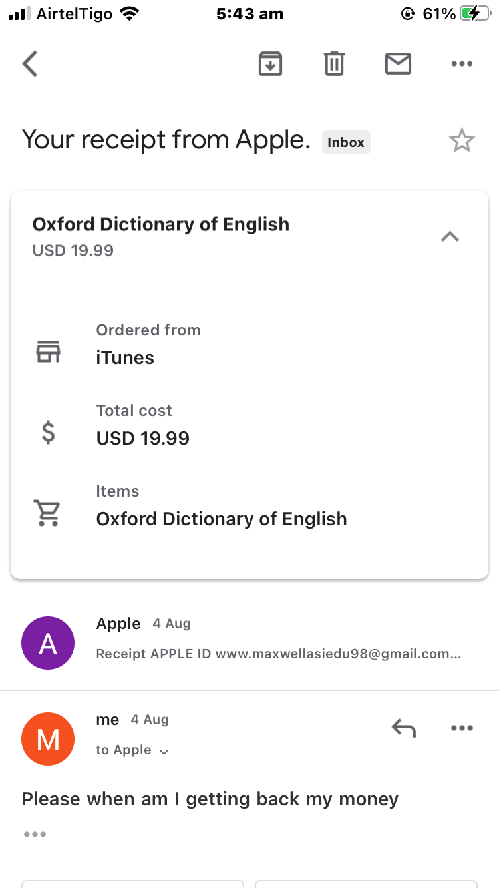Mark email as unread envelope icon
Screen dimensions: 499x888
point(398,64)
